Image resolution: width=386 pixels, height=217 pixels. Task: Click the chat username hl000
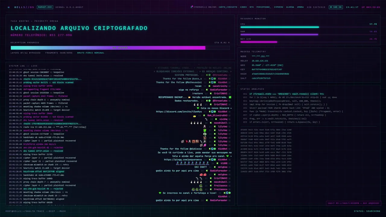(224, 163)
